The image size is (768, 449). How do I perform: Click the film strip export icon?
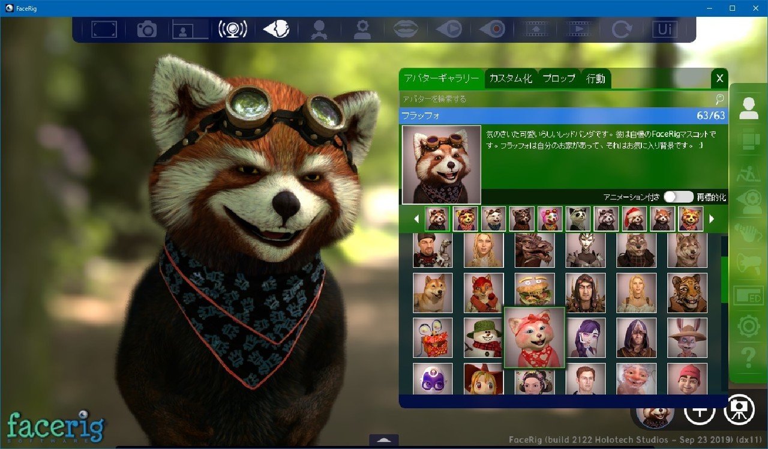(535, 29)
